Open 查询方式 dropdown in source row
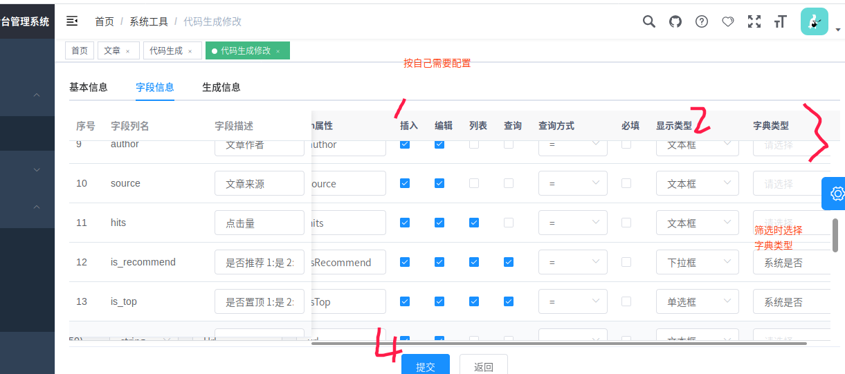845x374 pixels. tap(573, 183)
